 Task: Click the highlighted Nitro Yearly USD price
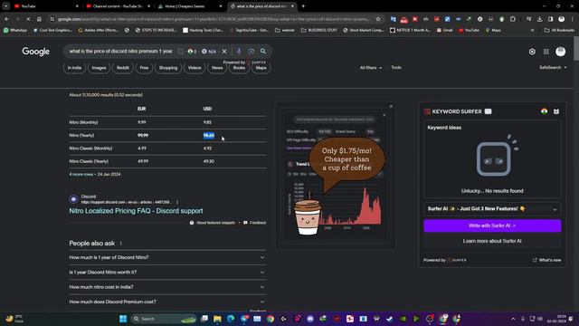coord(209,135)
